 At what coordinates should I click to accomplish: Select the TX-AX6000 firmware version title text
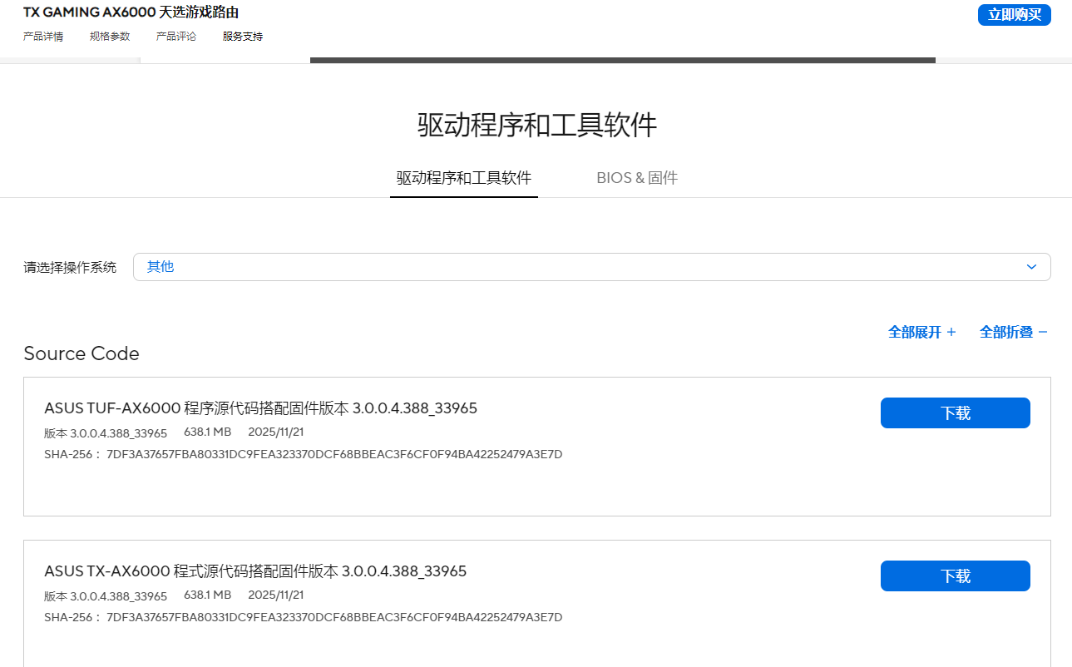255,571
